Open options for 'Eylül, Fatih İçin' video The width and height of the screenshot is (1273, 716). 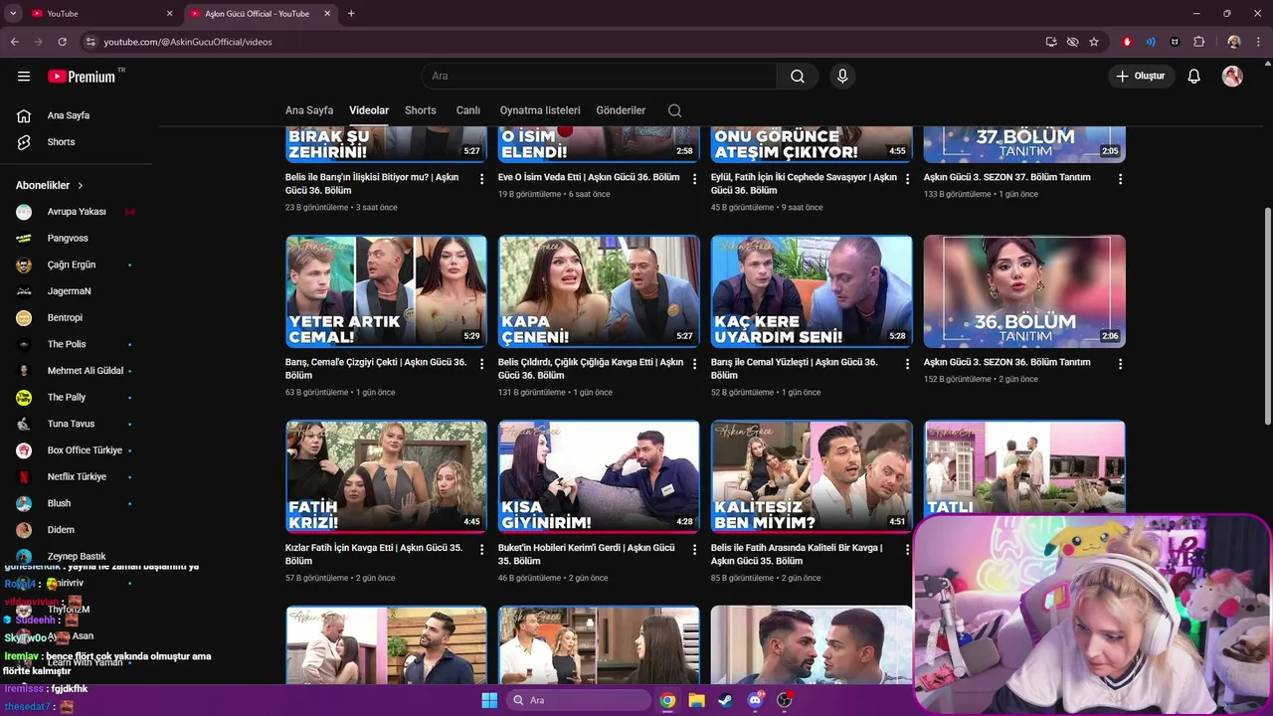907,179
